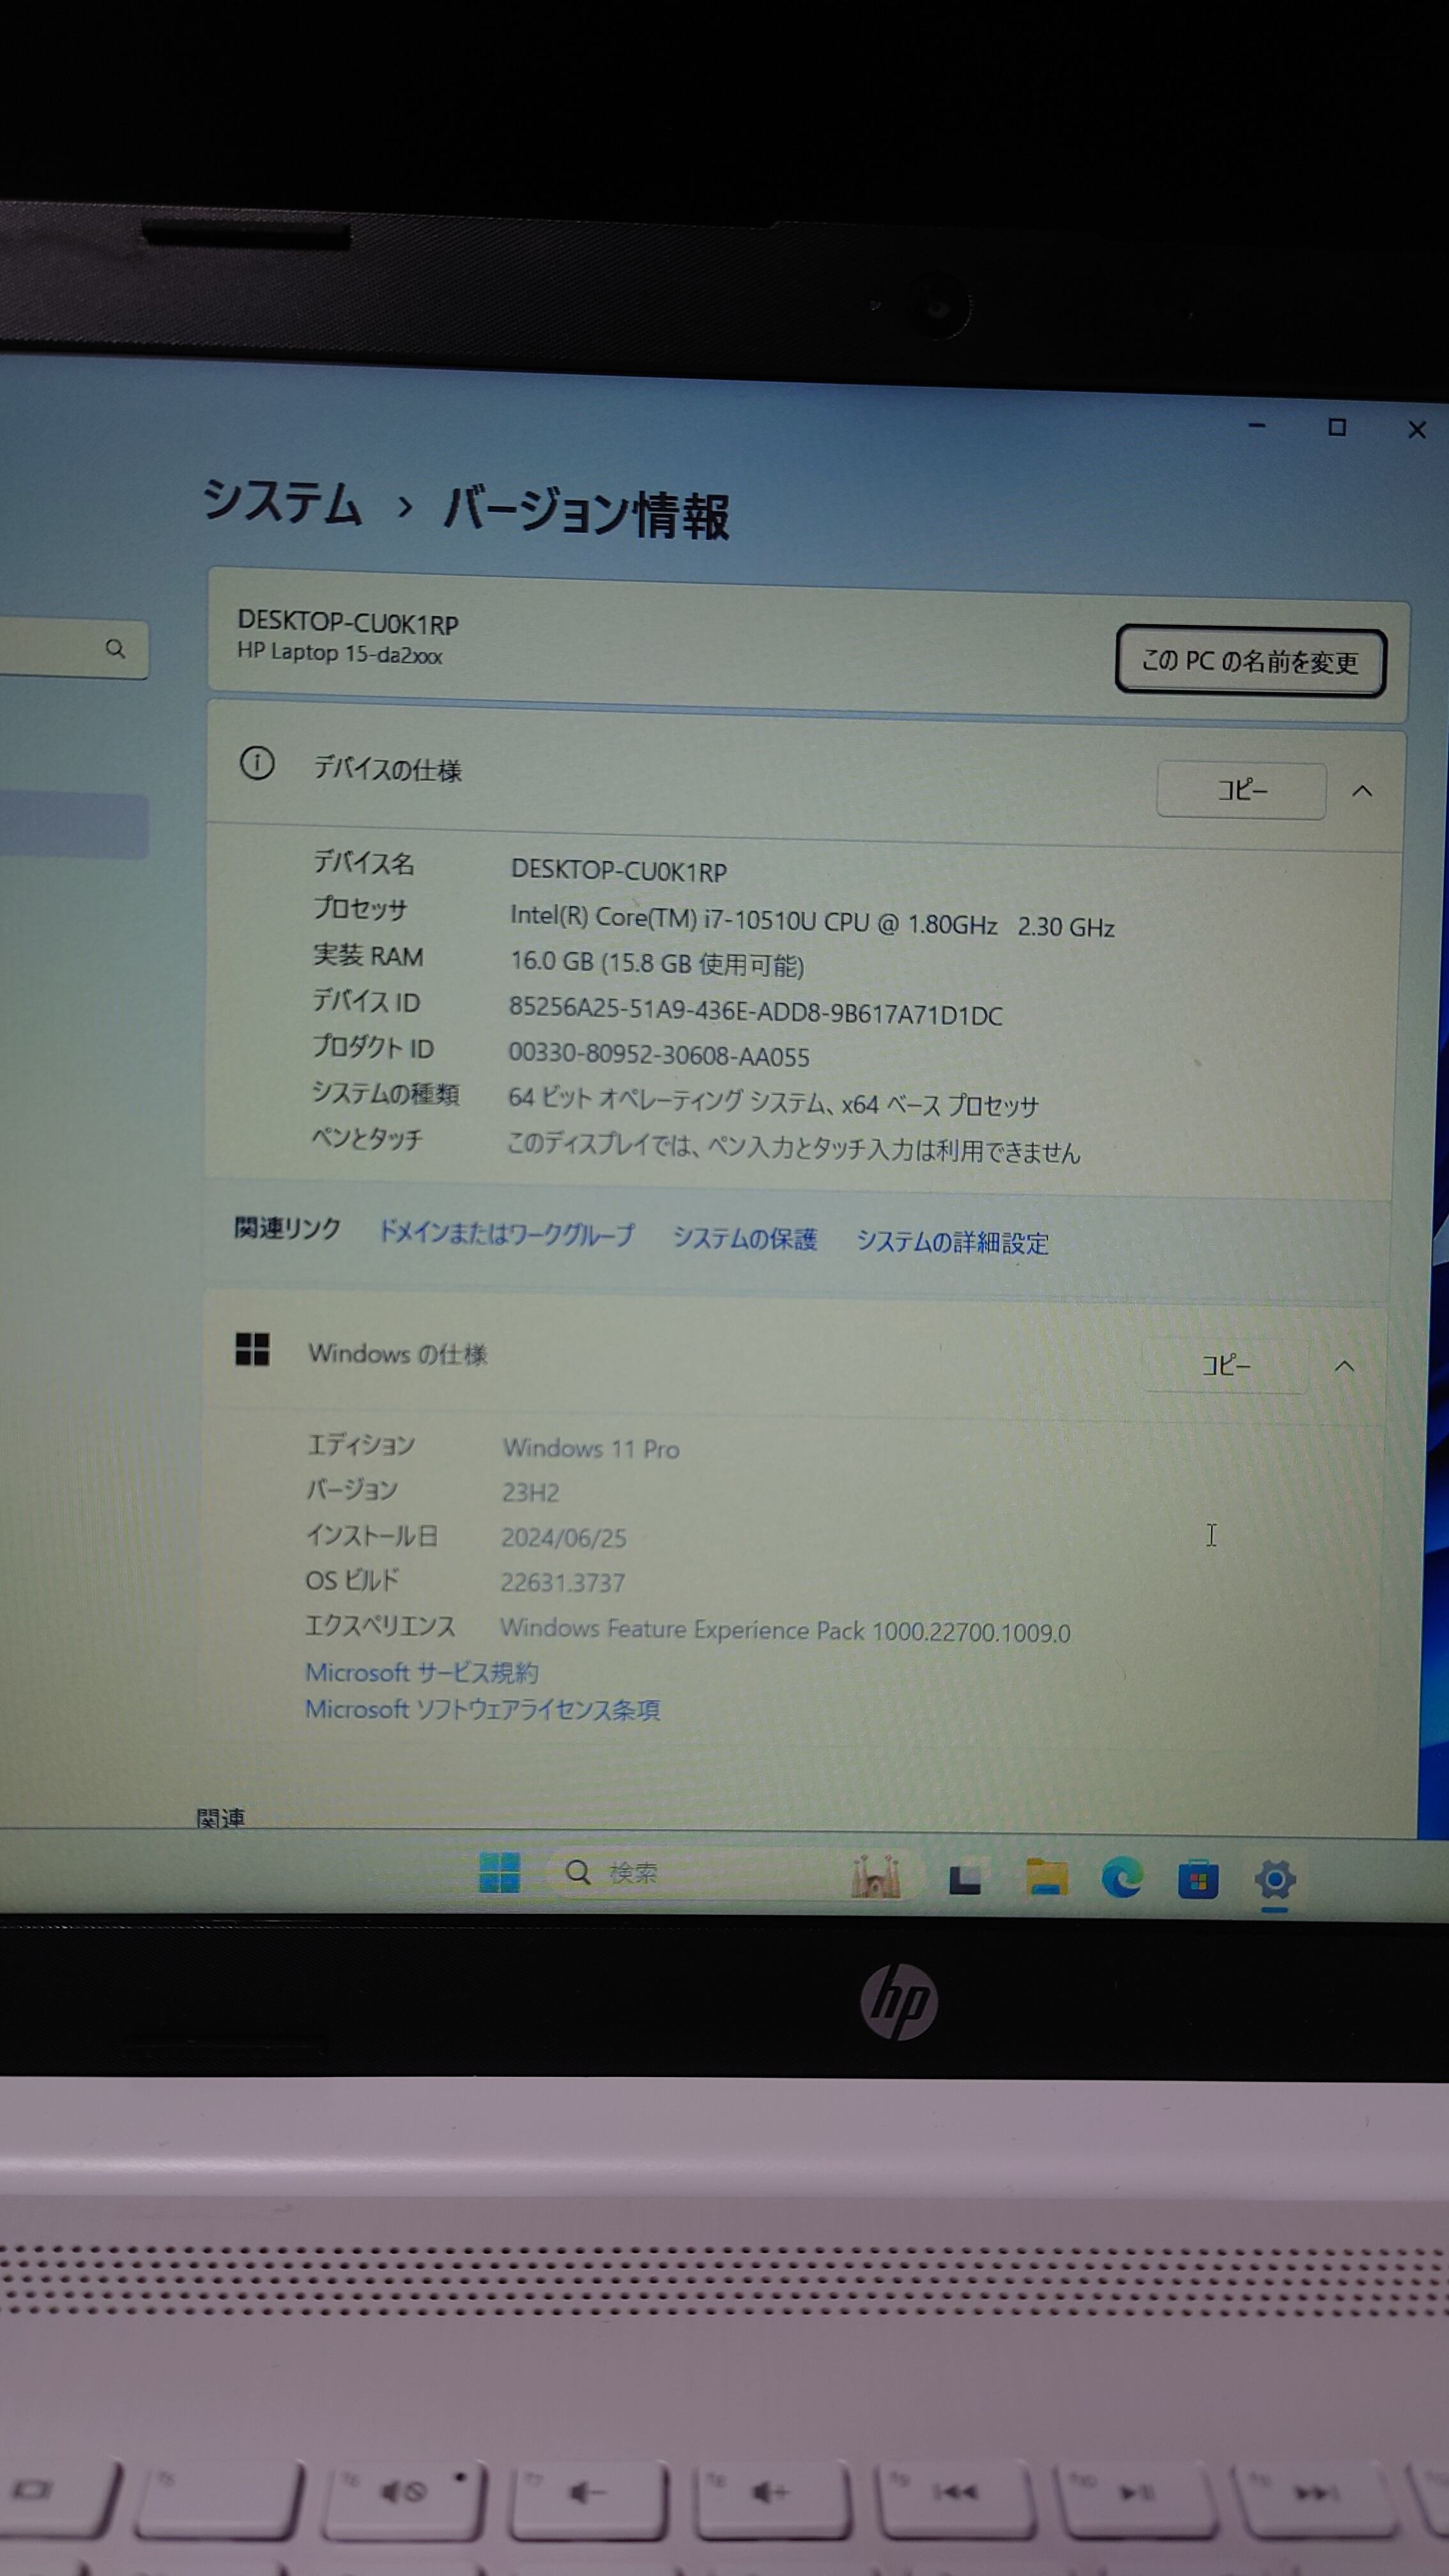The image size is (1449, 2576).
Task: Open Microsoft ソフトウェアライセンス条項 link
Action: pyautogui.click(x=482, y=1709)
